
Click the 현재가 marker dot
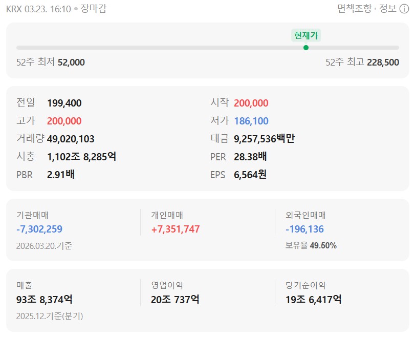click(x=307, y=47)
